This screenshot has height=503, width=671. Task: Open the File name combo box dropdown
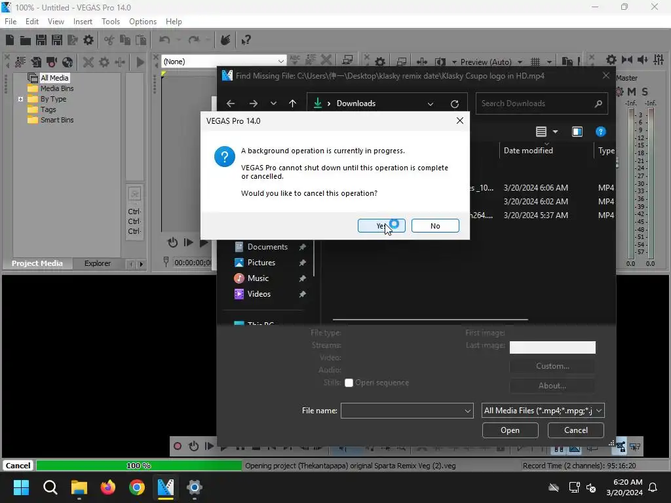pyautogui.click(x=467, y=411)
